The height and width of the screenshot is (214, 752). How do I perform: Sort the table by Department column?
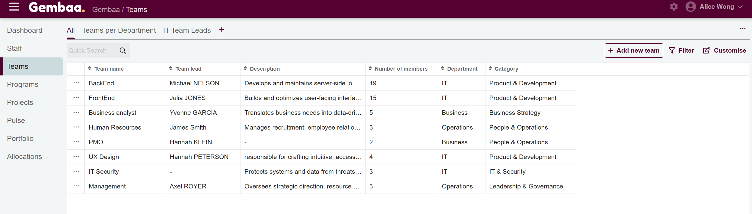[x=462, y=69]
